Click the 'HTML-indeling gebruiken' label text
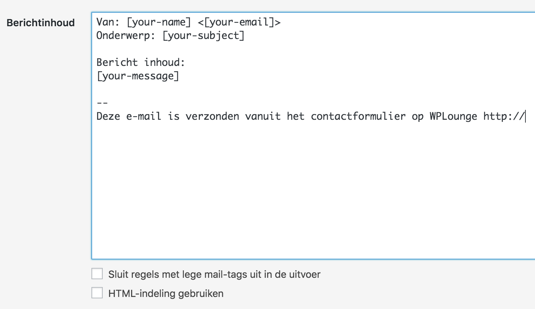The image size is (535, 309). pos(166,293)
